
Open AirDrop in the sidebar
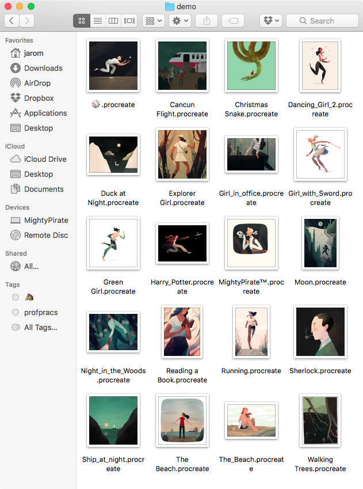[x=38, y=83]
